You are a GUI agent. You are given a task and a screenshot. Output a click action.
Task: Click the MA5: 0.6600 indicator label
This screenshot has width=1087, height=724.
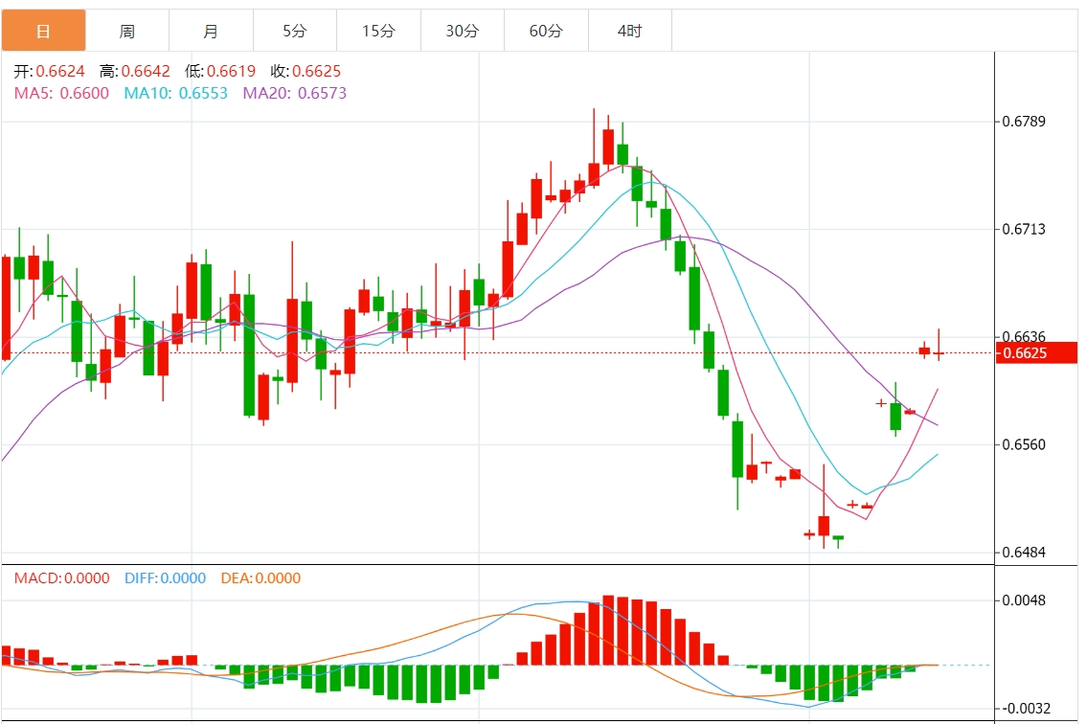point(61,93)
